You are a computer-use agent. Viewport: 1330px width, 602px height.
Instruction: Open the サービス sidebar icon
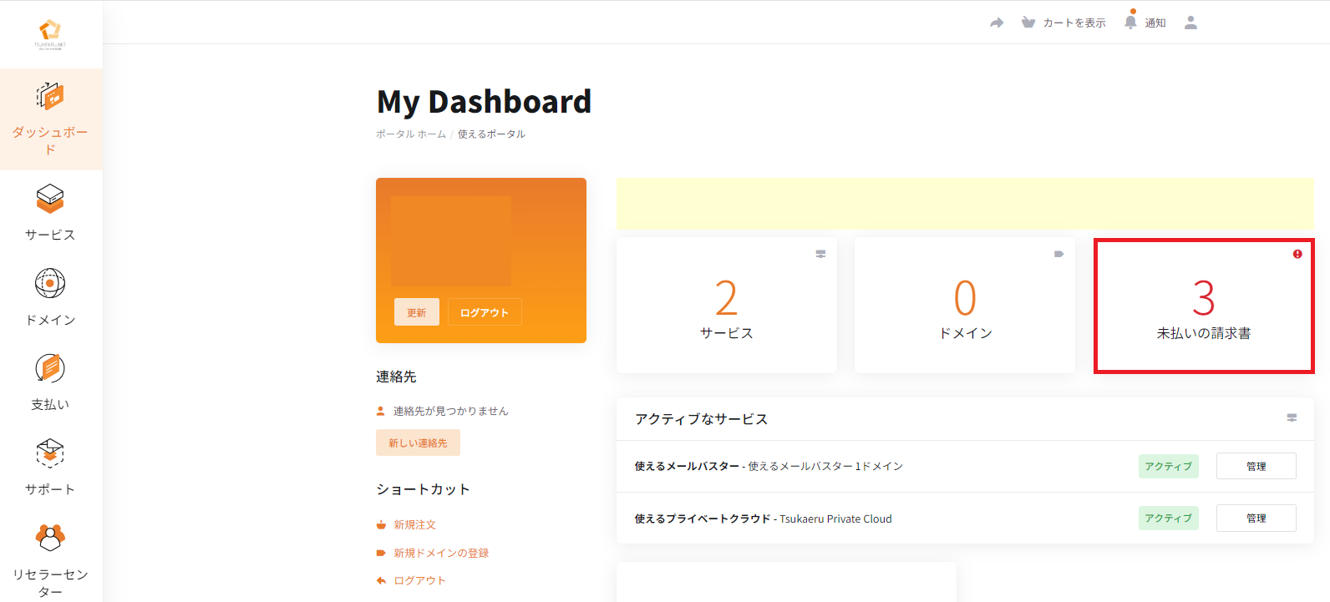[50, 199]
